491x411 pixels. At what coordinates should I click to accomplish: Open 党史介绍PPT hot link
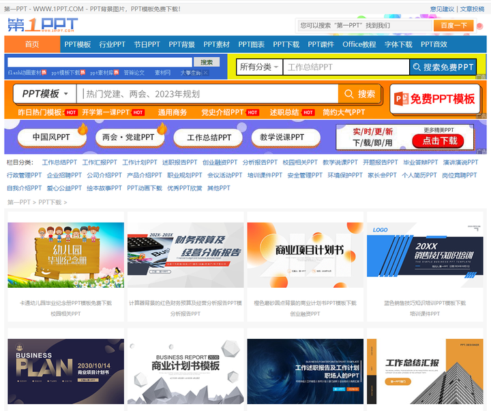click(222, 112)
